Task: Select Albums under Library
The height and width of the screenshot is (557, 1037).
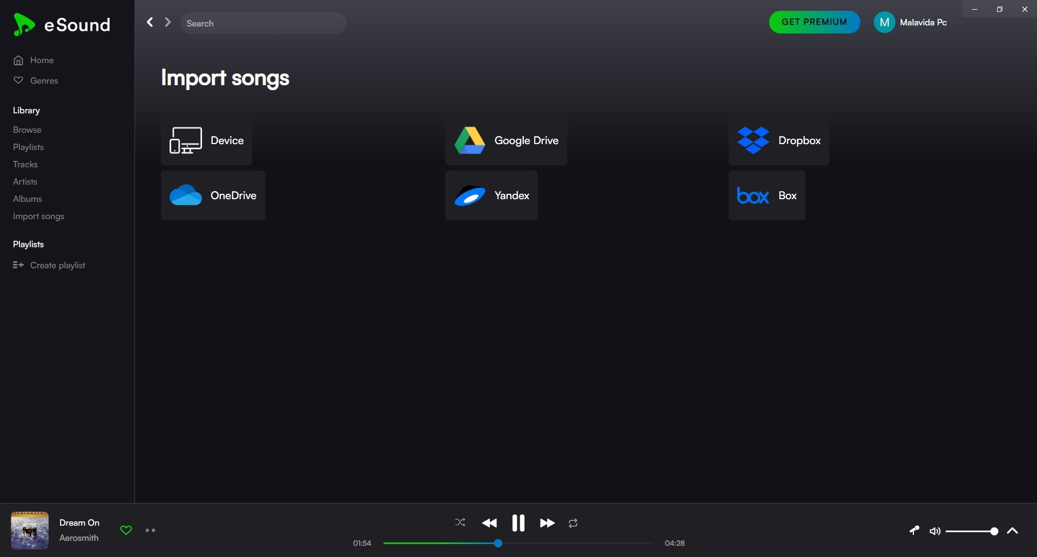Action: [x=27, y=199]
